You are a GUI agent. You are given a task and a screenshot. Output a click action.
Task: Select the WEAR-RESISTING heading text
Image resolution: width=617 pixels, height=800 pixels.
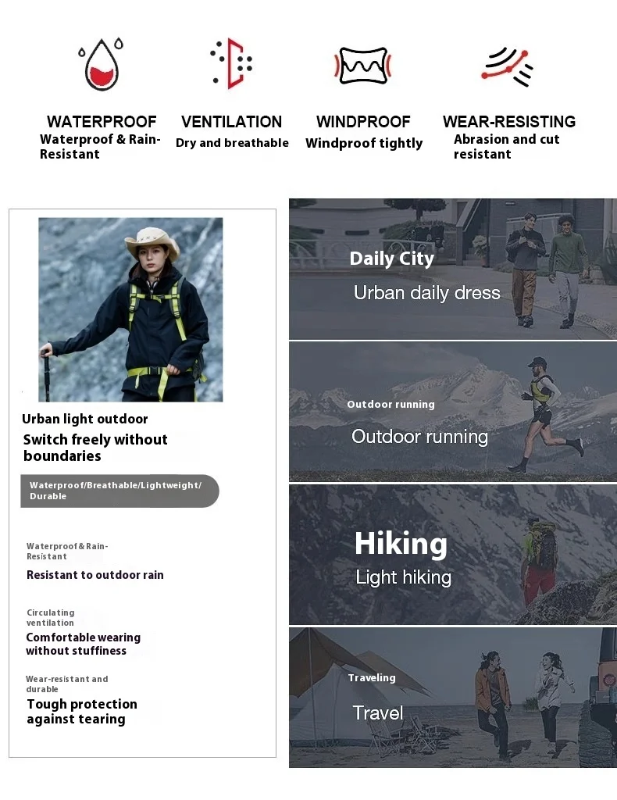[x=509, y=121]
